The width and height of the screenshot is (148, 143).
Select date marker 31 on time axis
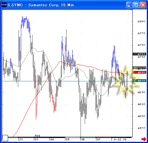coord(21,139)
